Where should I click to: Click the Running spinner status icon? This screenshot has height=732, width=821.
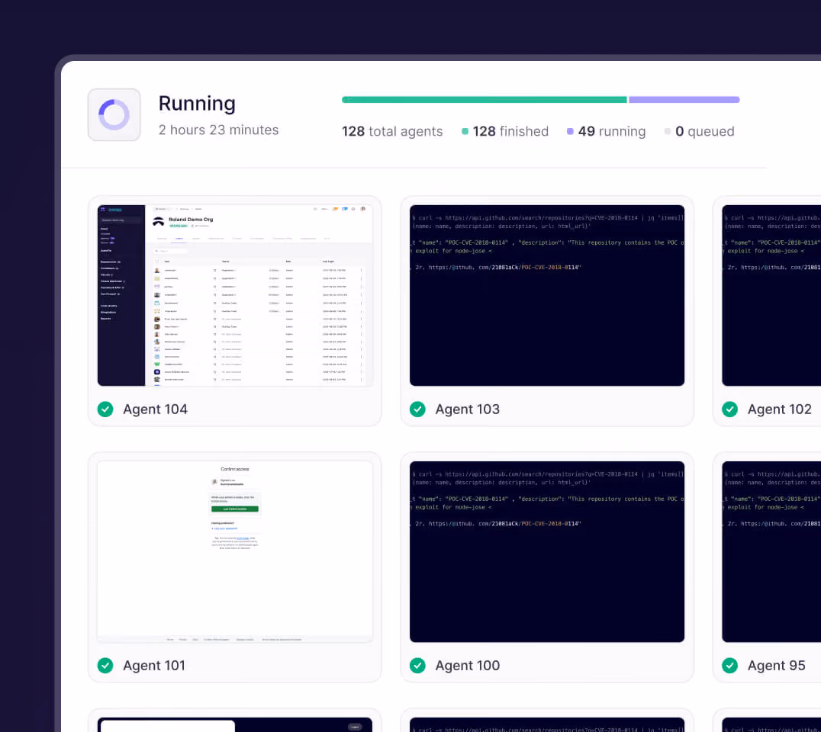click(114, 114)
